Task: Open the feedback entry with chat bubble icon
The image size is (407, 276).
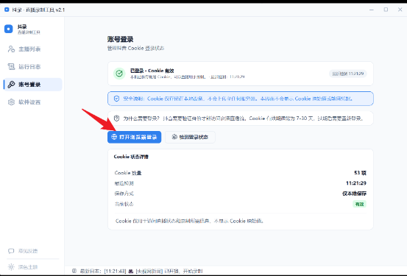Action: [x=23, y=251]
